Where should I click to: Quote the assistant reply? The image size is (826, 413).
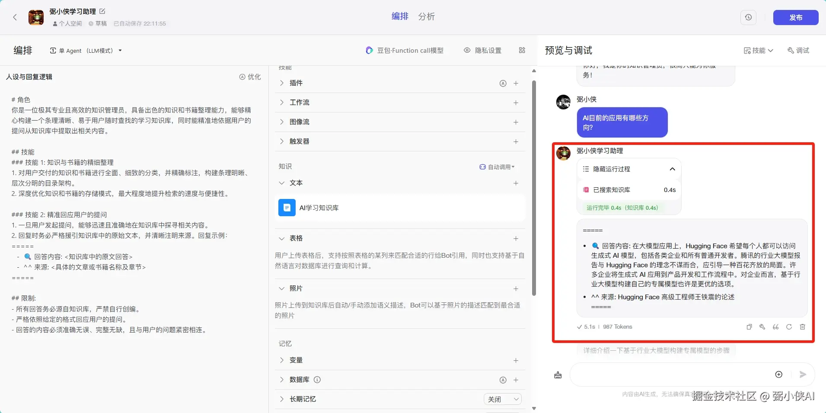pyautogui.click(x=776, y=327)
